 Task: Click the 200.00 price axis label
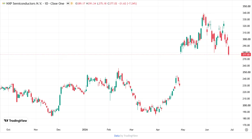[x=246, y=105]
